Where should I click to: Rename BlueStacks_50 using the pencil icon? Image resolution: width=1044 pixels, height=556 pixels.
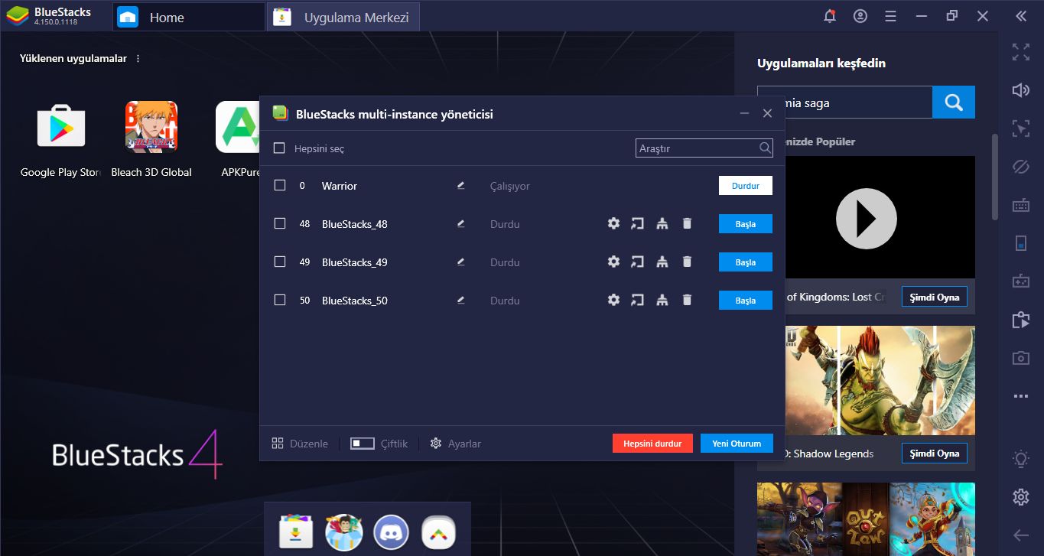[x=460, y=300]
